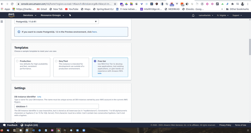251x133 pixels.
Task: Click the 'here' link for PostgreSQL 12 preview
Action: tap(94, 32)
